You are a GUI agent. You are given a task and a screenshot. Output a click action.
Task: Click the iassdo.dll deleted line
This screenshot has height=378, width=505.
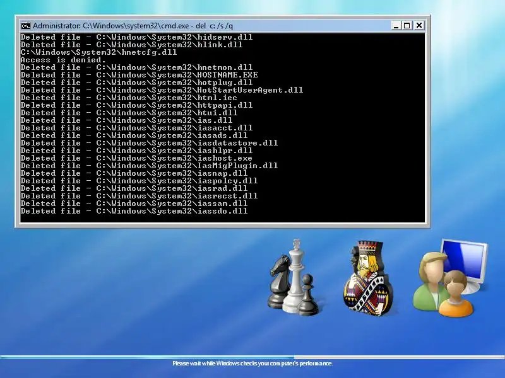[x=134, y=211]
